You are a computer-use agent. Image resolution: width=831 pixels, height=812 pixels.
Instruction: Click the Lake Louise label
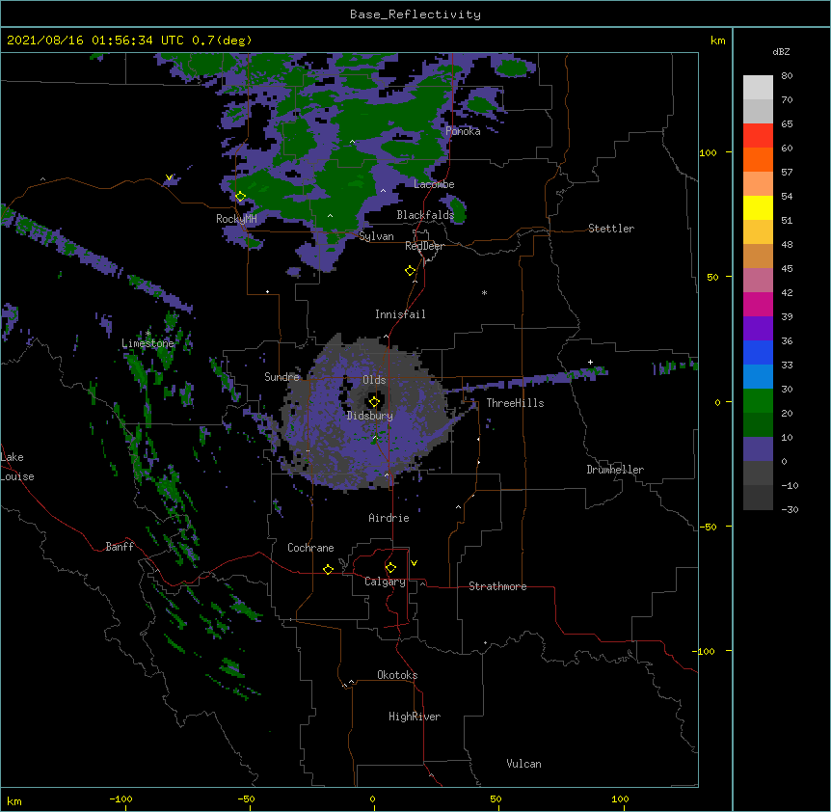pyautogui.click(x=17, y=467)
